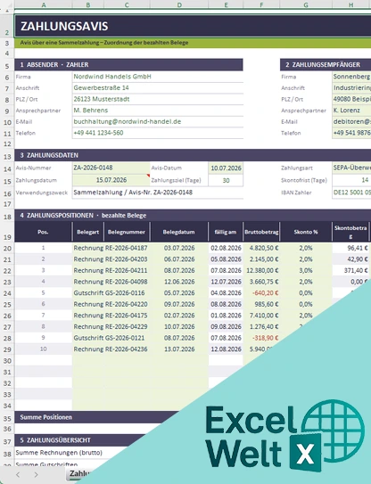Click the Zahlungsdatum cell '15.07.2026'
Viewport: 371px width, 484px height.
point(111,180)
